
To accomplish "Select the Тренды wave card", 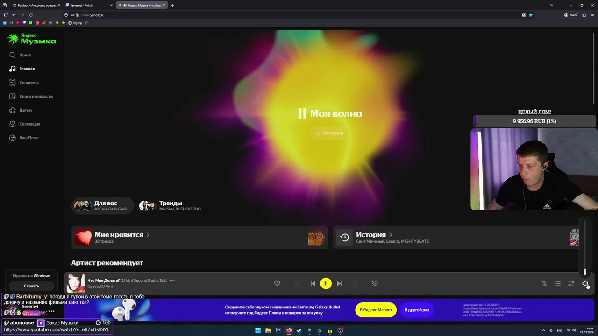I will pyautogui.click(x=171, y=206).
